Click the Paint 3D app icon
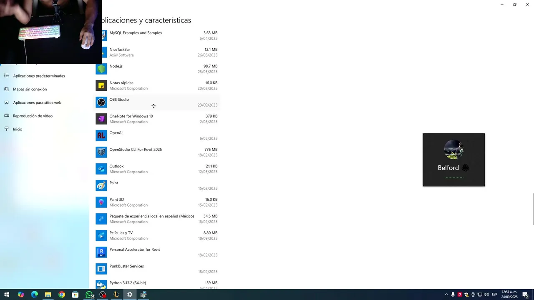 coord(101,202)
